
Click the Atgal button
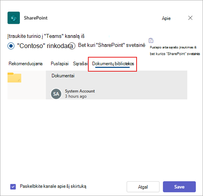pos(143,187)
